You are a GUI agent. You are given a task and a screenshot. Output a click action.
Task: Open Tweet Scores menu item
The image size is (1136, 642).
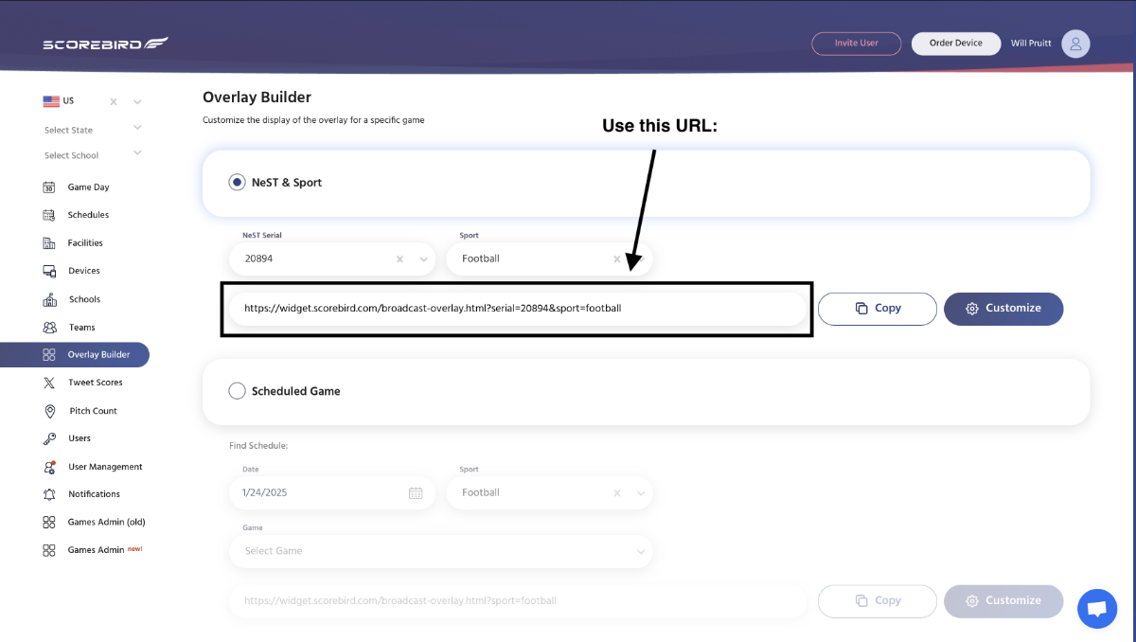[96, 383]
